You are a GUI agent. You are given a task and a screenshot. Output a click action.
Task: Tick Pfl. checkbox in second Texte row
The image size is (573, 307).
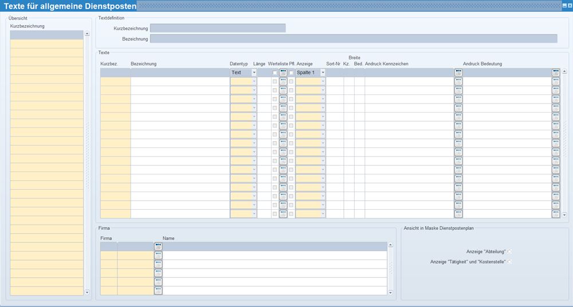pos(291,82)
